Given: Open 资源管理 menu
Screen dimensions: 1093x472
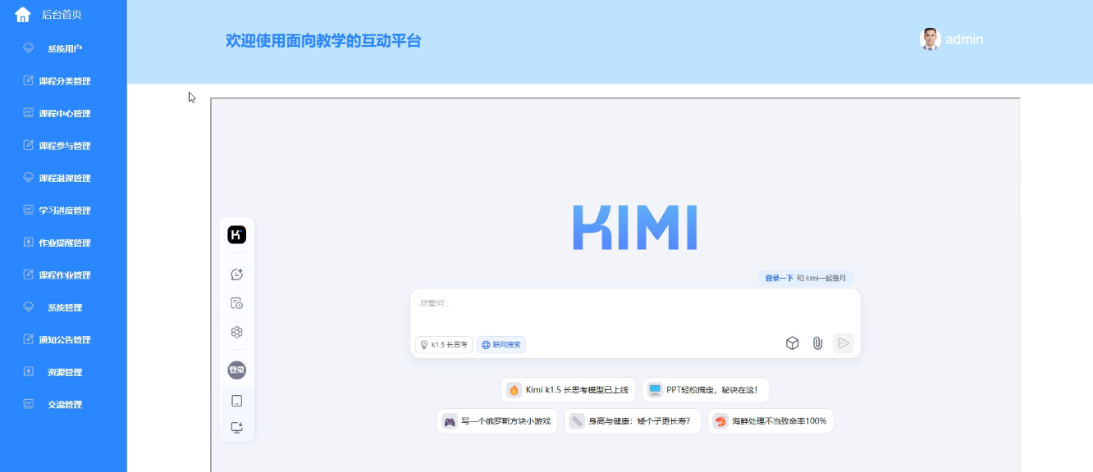Looking at the screenshot, I should 63,372.
